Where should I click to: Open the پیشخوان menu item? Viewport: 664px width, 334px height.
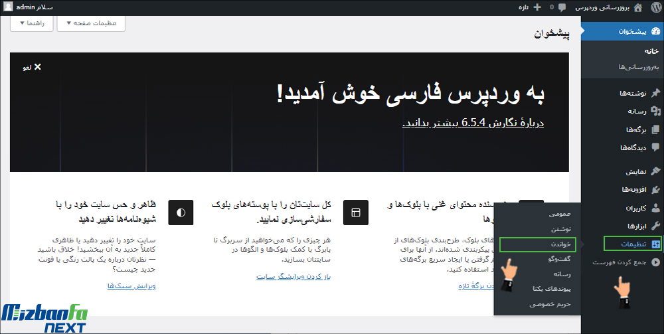[623, 32]
